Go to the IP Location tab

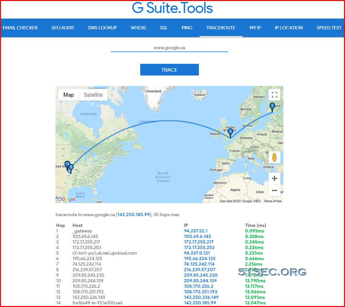(x=289, y=28)
